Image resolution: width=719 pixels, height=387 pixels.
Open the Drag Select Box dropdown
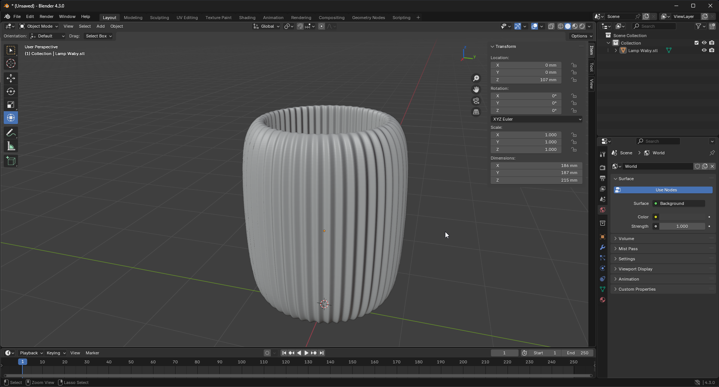[98, 36]
